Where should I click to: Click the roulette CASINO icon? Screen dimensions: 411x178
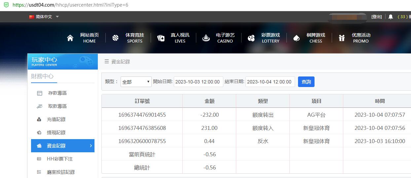click(x=206, y=38)
